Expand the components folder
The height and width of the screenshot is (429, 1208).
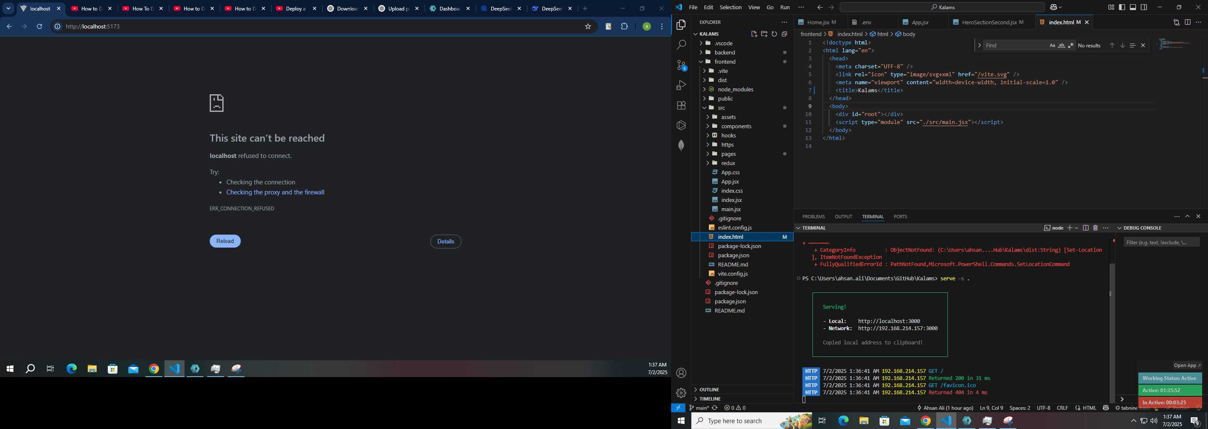[x=742, y=127]
